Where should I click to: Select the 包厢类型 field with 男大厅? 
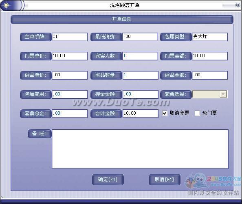[210, 37]
